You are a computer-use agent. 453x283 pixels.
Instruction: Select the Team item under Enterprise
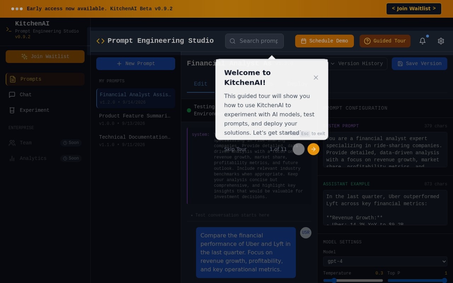pos(45,143)
